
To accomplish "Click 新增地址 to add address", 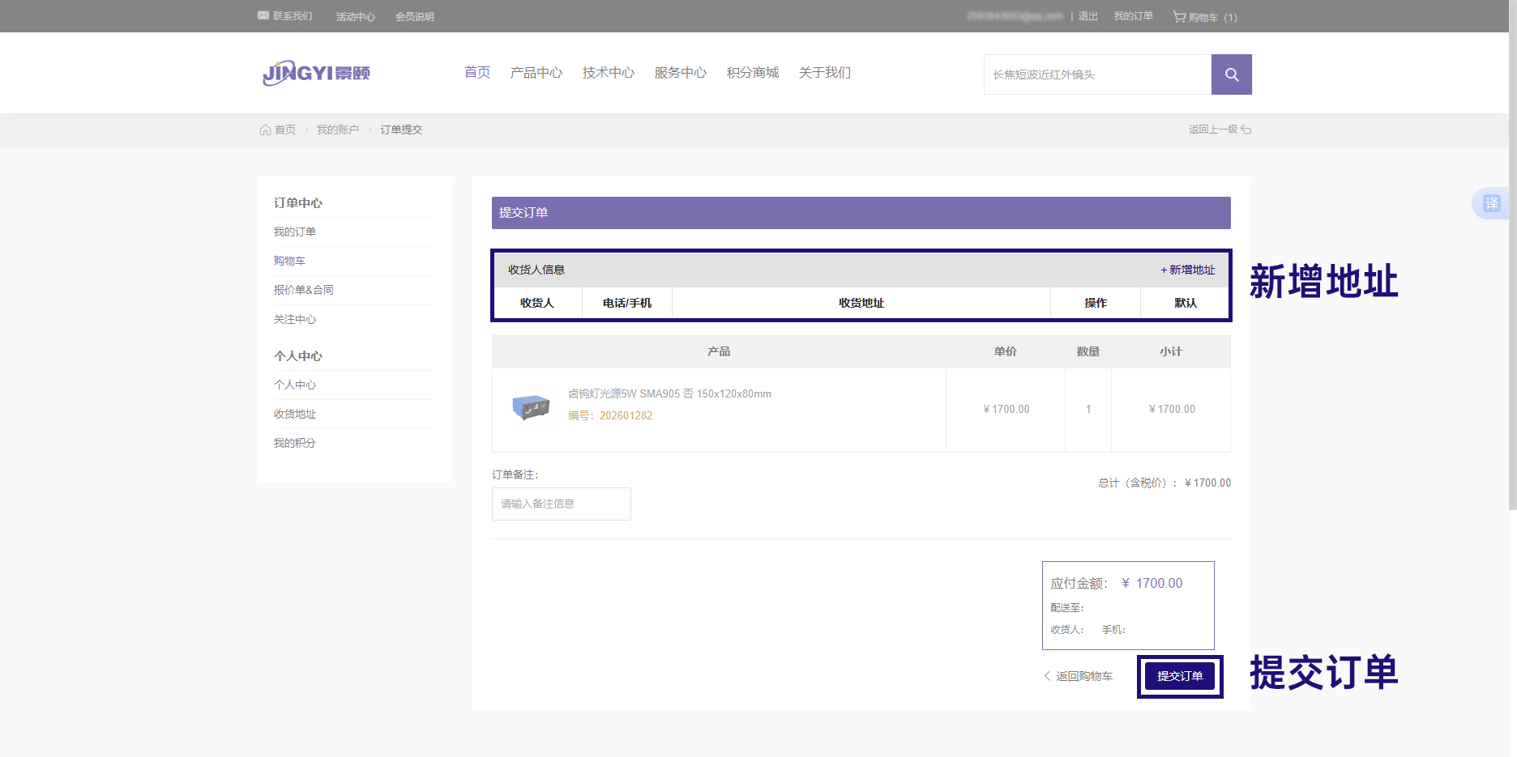I will coord(1188,270).
